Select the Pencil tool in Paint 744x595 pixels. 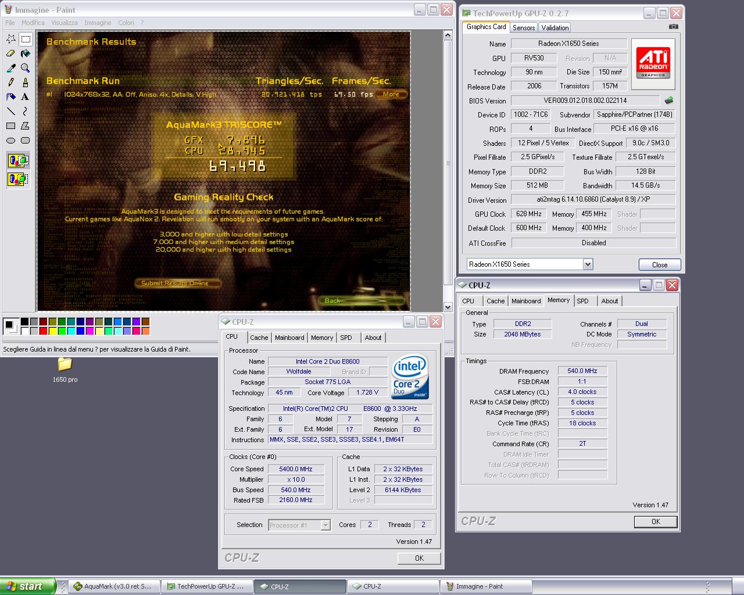click(x=11, y=83)
